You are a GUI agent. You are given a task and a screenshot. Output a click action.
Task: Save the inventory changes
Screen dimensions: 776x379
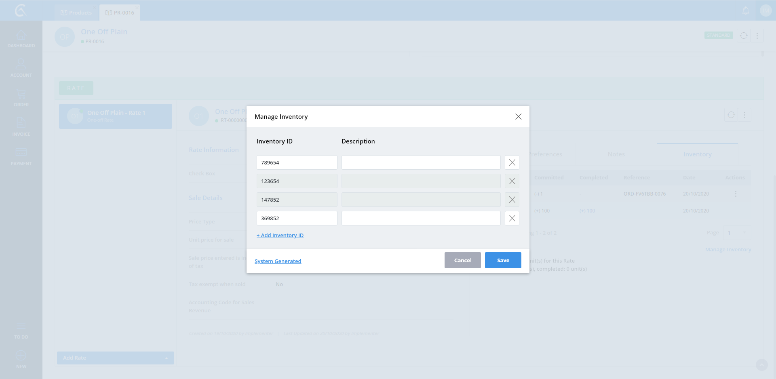tap(503, 260)
